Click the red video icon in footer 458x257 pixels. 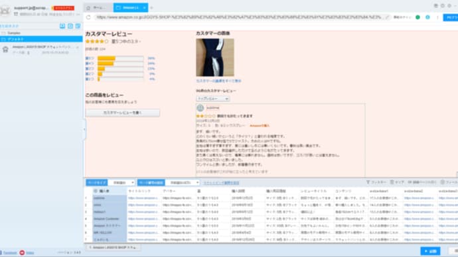tap(22, 252)
